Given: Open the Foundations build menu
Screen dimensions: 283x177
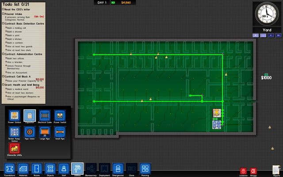Looking at the screenshot, I should [9, 169].
